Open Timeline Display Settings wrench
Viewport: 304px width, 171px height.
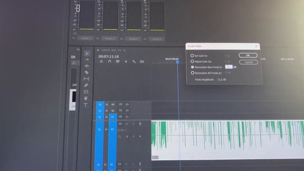134,62
